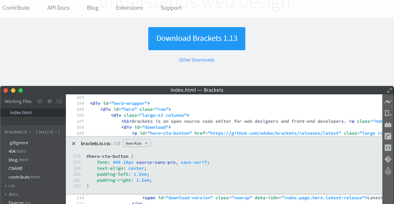This screenshot has width=394, height=204.
Task: Click the #hero-cta-button selector on line 378
Action: [107, 156]
